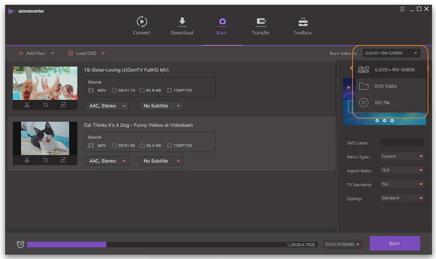Click the purple Burn button
Screen dimensions: 436x259
(395, 244)
